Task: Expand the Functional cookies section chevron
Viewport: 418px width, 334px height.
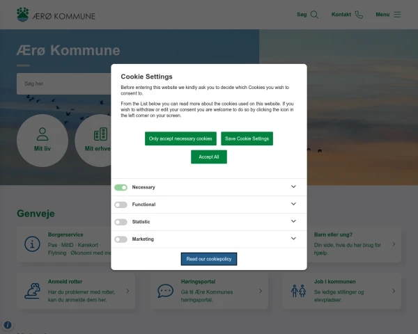Action: pyautogui.click(x=293, y=204)
